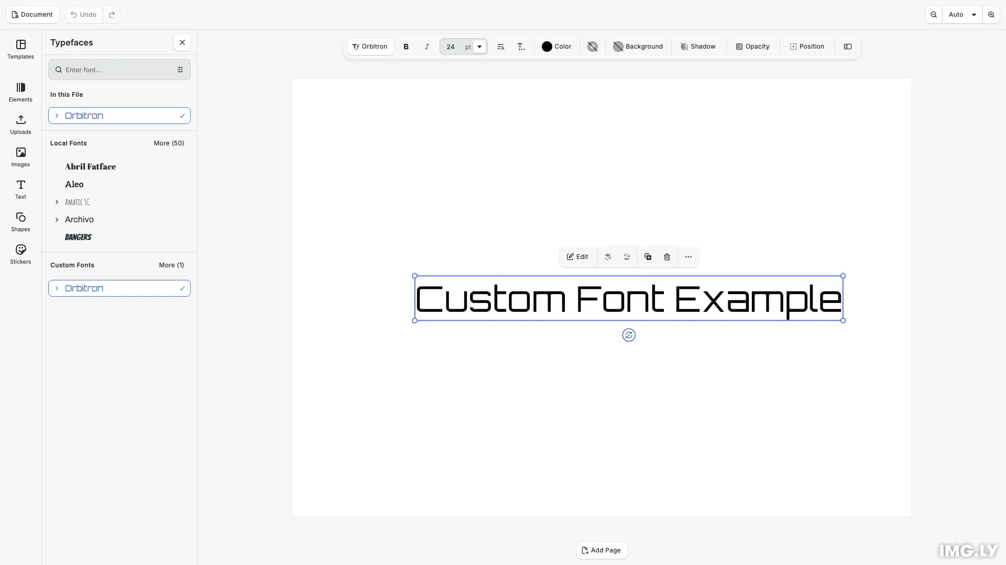Screen dimensions: 1006x565
Task: Expand Orbitron under Custom Fonts
Action: click(x=57, y=288)
